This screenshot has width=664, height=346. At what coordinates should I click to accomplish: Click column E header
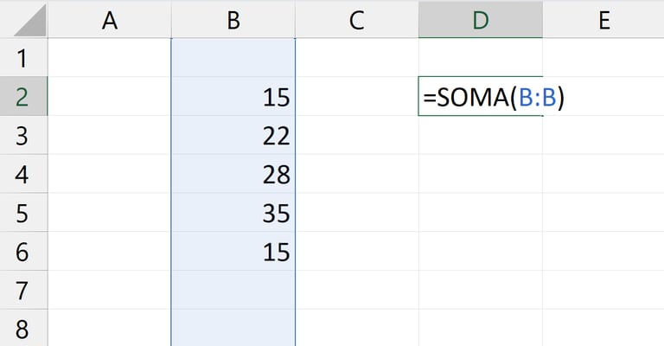click(603, 20)
